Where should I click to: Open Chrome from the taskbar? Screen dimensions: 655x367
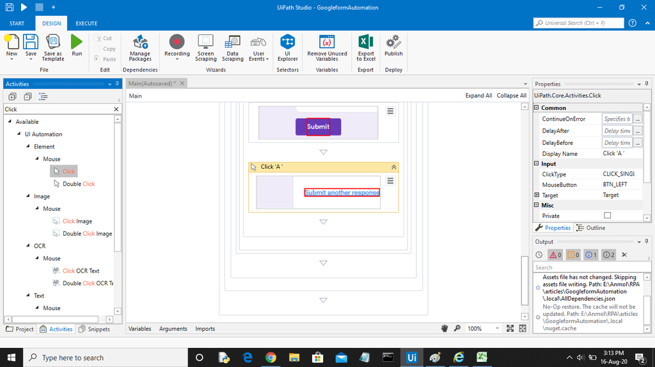point(271,357)
